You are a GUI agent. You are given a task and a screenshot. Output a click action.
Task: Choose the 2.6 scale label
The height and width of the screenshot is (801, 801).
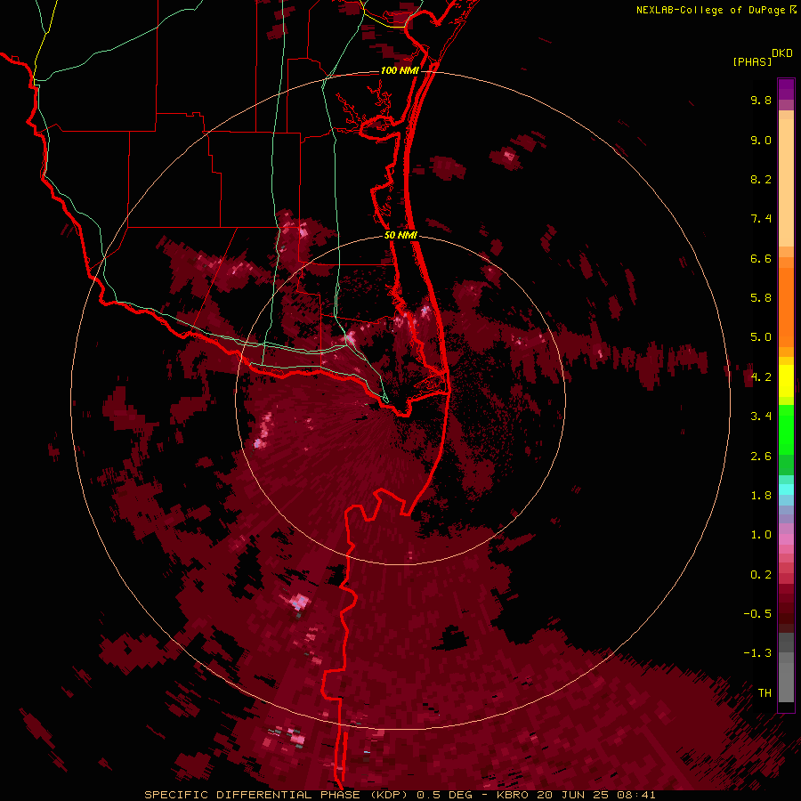pyautogui.click(x=761, y=457)
